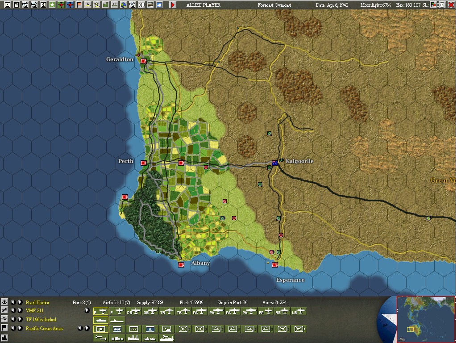Screen dimensions: 457x343
Task: Click the 'TF 166 is docked' text
Action: 41,319
